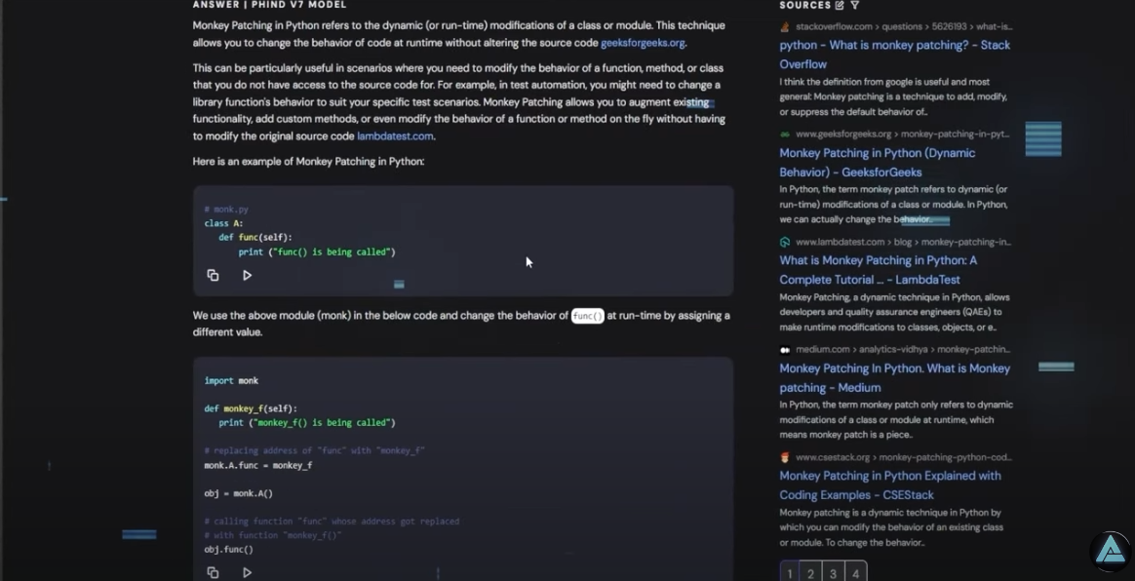Jump to sources page 4
This screenshot has height=581, width=1135.
click(x=855, y=573)
